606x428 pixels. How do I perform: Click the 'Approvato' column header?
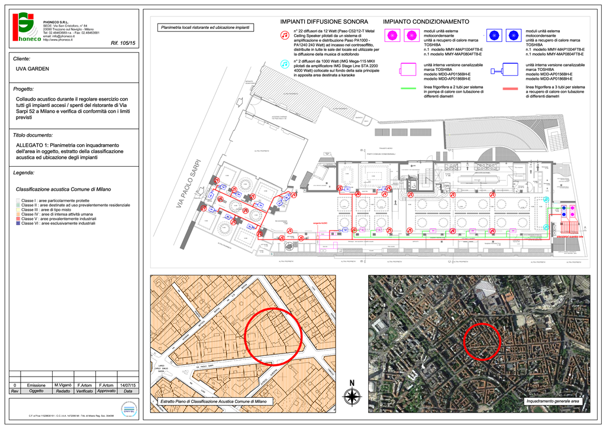pos(107,391)
